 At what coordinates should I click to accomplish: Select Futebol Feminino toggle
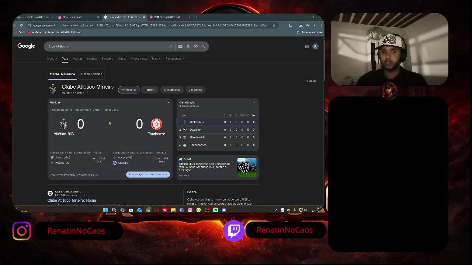91,74
